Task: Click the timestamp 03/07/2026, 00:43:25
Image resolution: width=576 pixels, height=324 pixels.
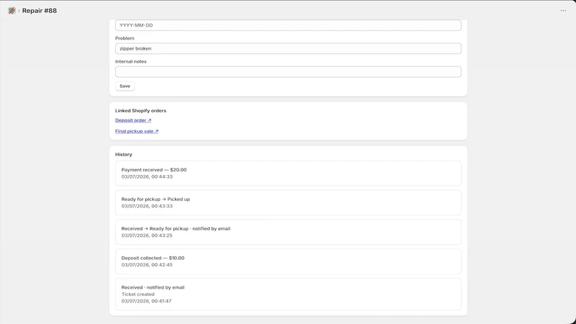Action: tap(147, 235)
